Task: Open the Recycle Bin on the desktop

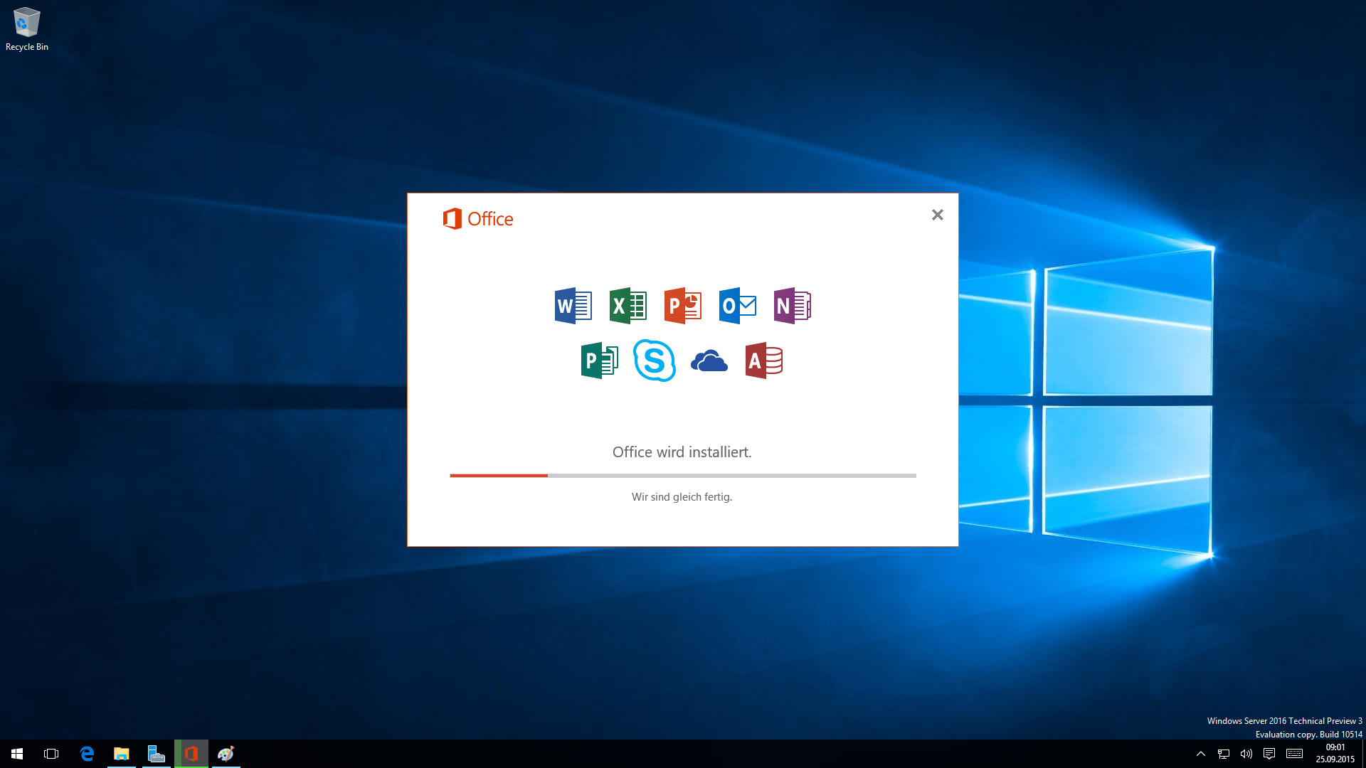Action: click(27, 23)
